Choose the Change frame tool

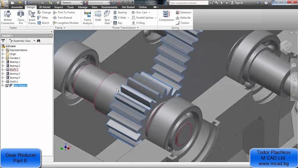point(44,12)
